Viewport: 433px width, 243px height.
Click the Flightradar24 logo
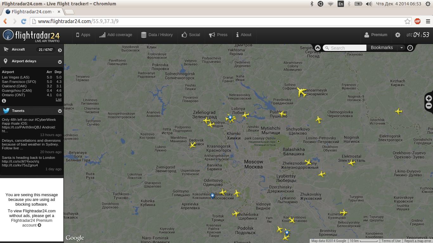(x=31, y=36)
